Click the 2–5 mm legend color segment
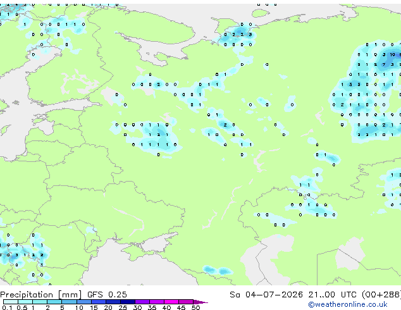Image resolution: width=401 pixels, height=310 pixels. click(x=54, y=302)
